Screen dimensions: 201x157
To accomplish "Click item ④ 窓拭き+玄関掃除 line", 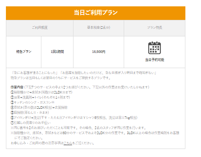I will [x=39, y=107].
